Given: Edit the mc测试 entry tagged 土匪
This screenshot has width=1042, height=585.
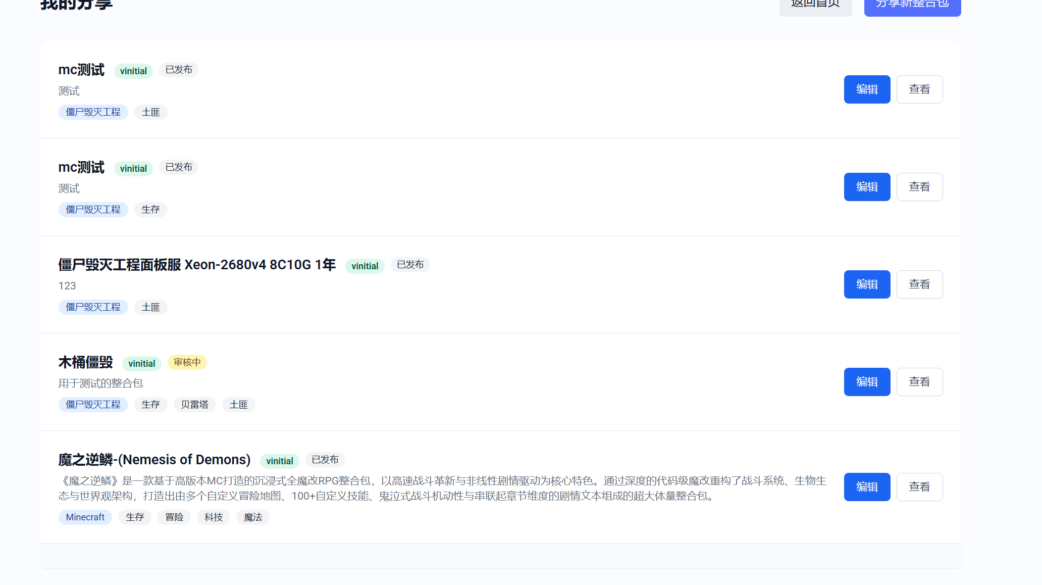Looking at the screenshot, I should click(867, 89).
